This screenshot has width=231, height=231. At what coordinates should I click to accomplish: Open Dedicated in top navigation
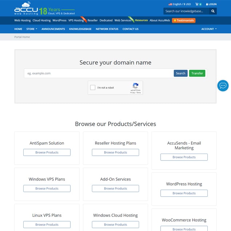click(x=106, y=20)
